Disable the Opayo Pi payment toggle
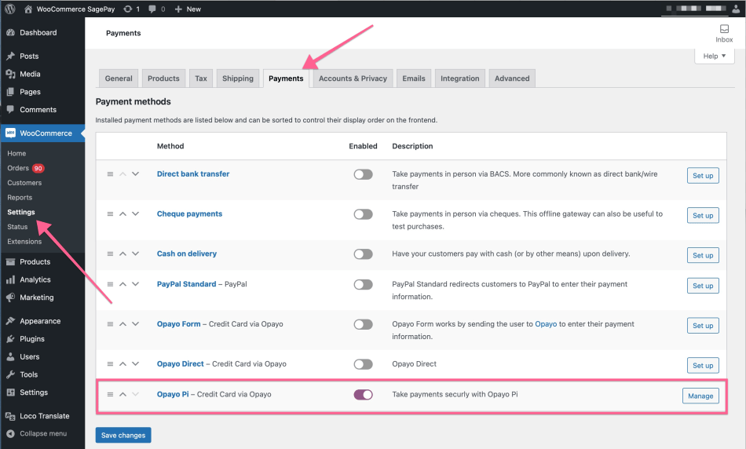The image size is (746, 449). point(363,395)
